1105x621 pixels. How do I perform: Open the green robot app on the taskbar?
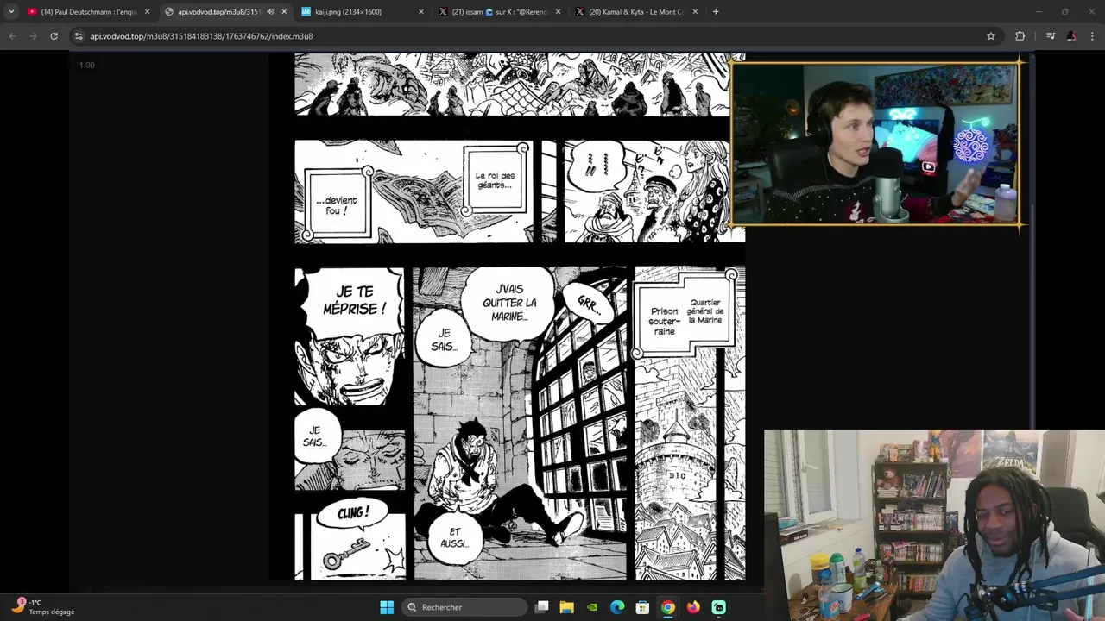pyautogui.click(x=719, y=607)
